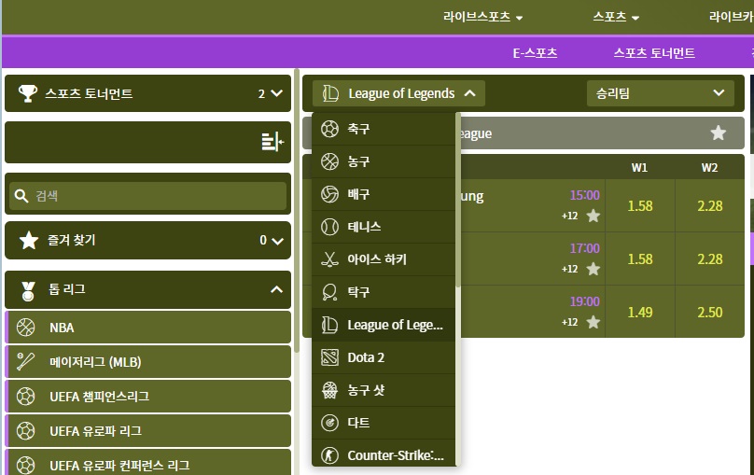754x475 pixels.
Task: Click the medal icon for 톱 리그
Action: click(28, 290)
